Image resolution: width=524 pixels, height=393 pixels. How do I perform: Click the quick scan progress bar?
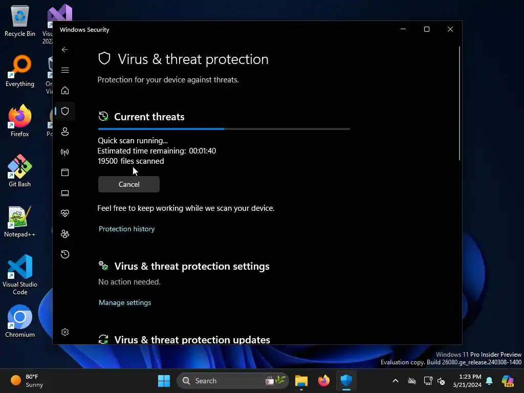click(x=224, y=128)
